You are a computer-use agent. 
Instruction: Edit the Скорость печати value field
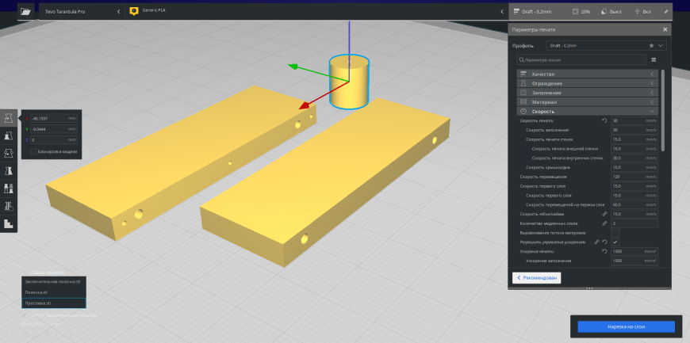[x=634, y=120]
